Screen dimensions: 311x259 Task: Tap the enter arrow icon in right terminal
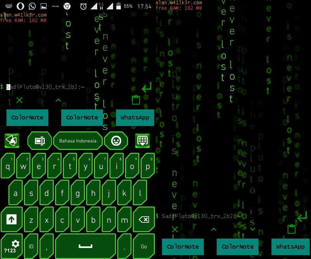pos(302,217)
